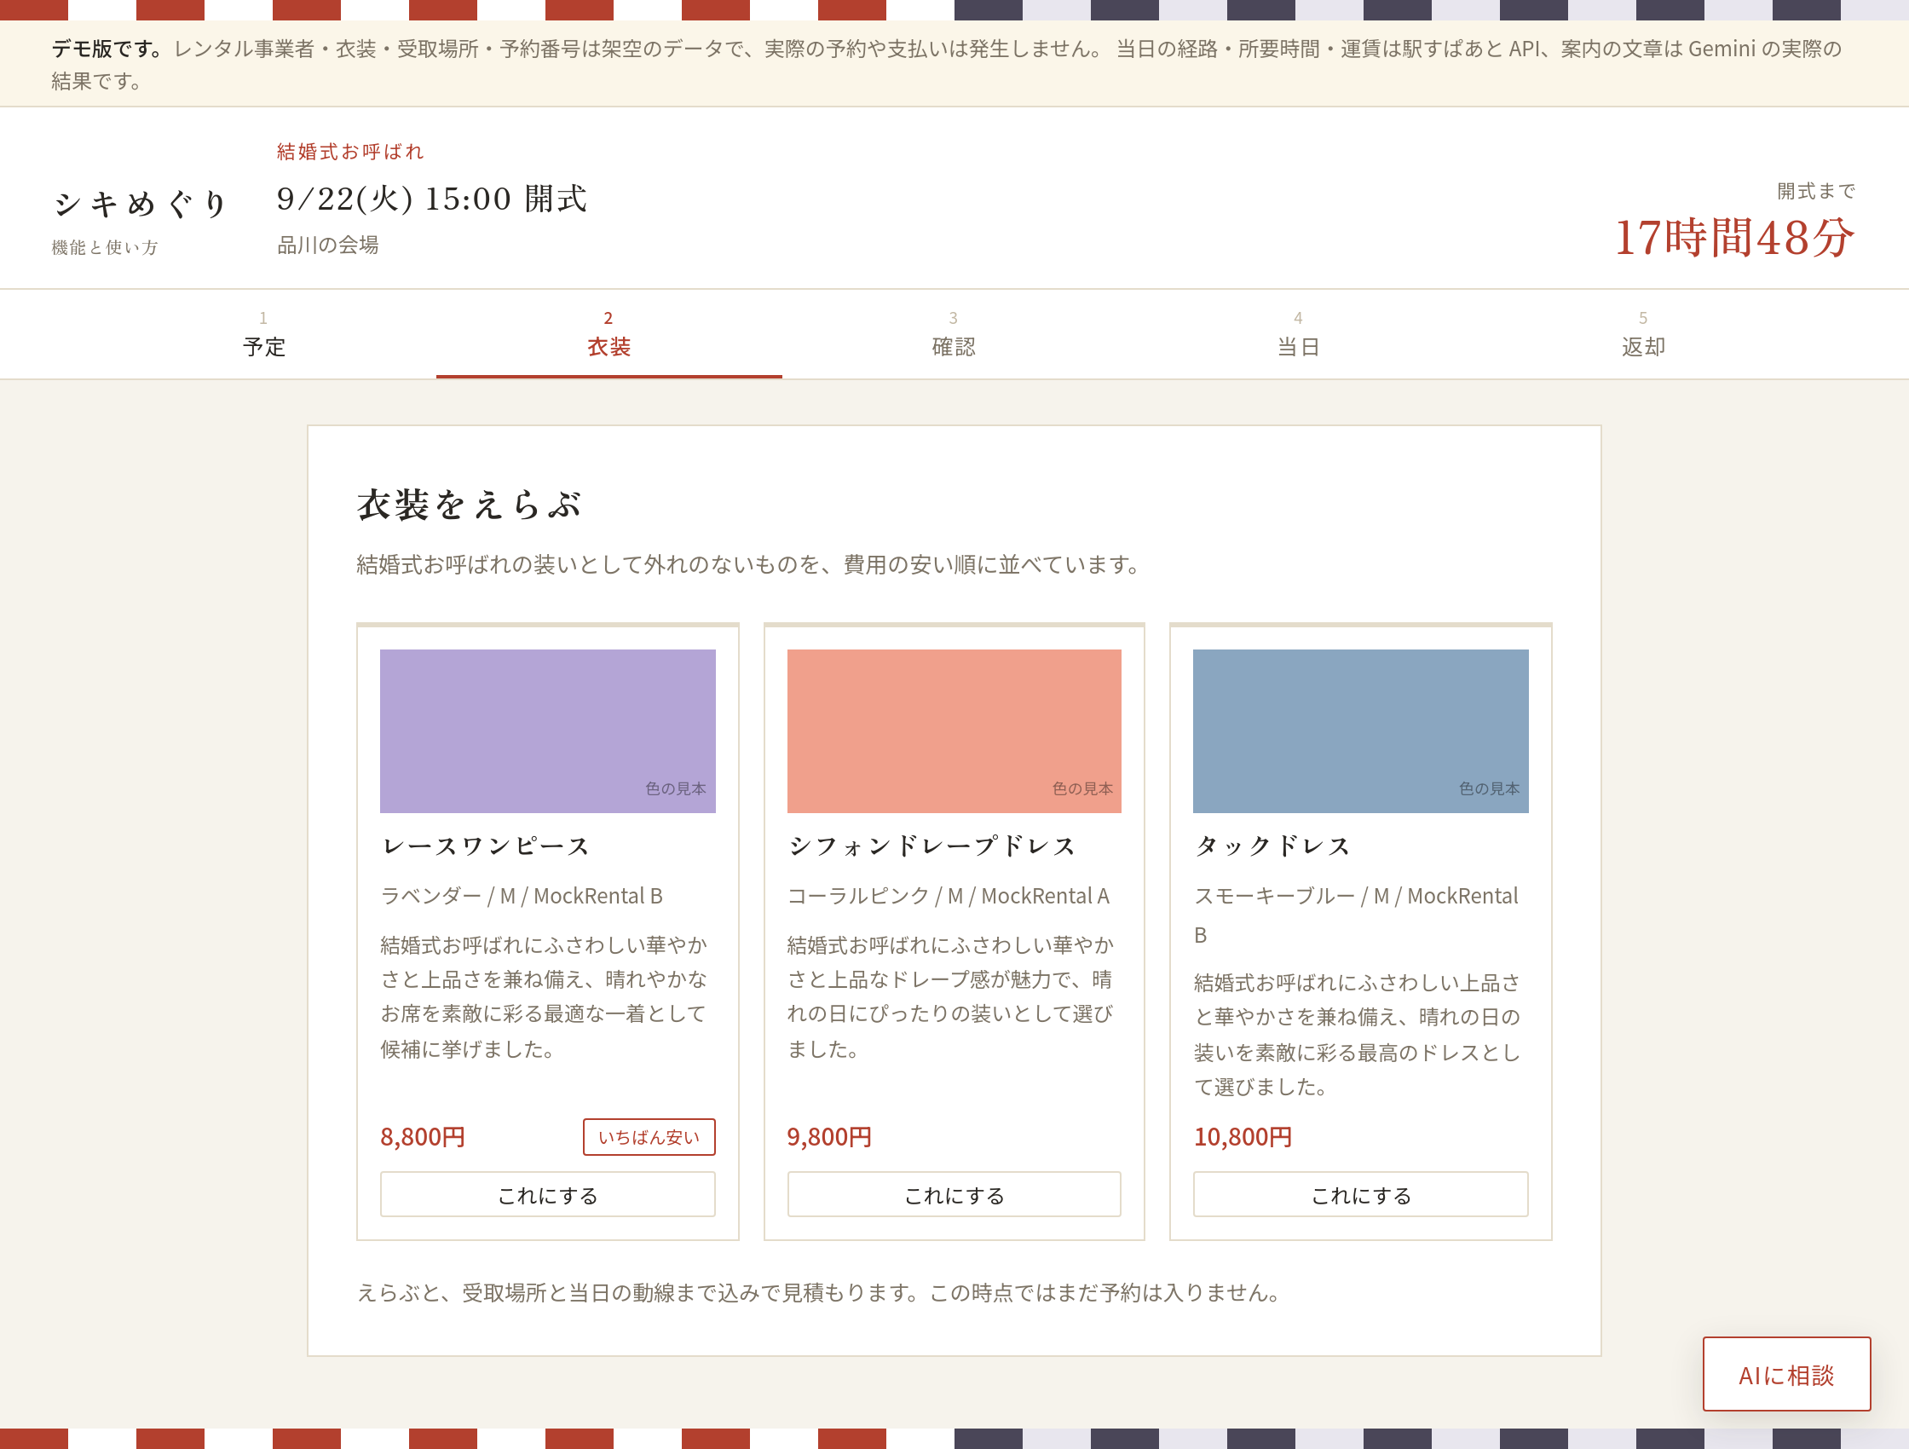The width and height of the screenshot is (1909, 1449).
Task: Choose タックドレス with これにする button
Action: 1360,1194
